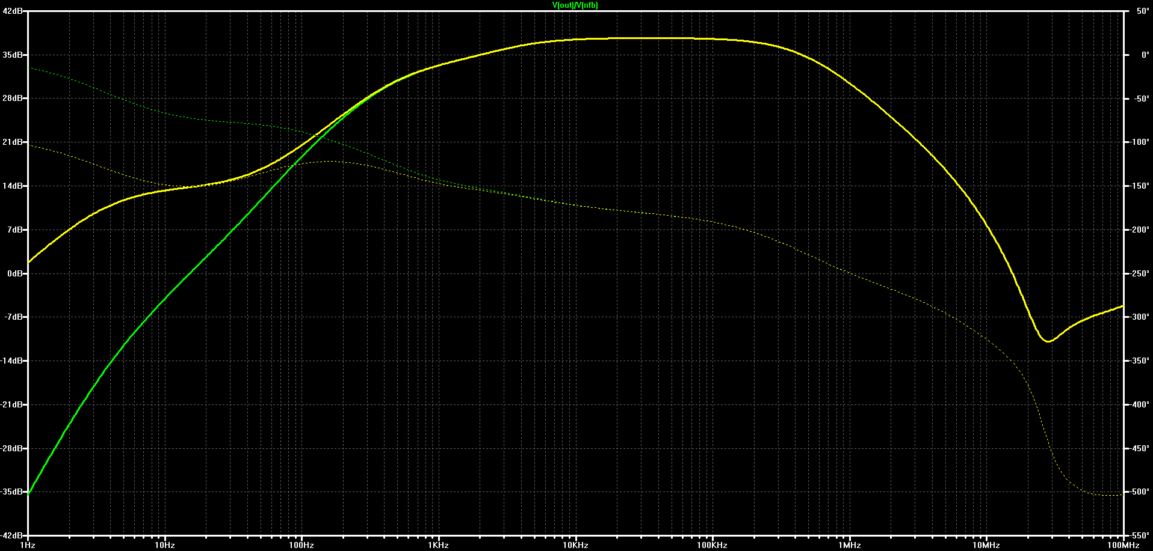Image resolution: width=1153 pixels, height=551 pixels.
Task: Click the 100MHz frequency axis label
Action: (x=1123, y=546)
